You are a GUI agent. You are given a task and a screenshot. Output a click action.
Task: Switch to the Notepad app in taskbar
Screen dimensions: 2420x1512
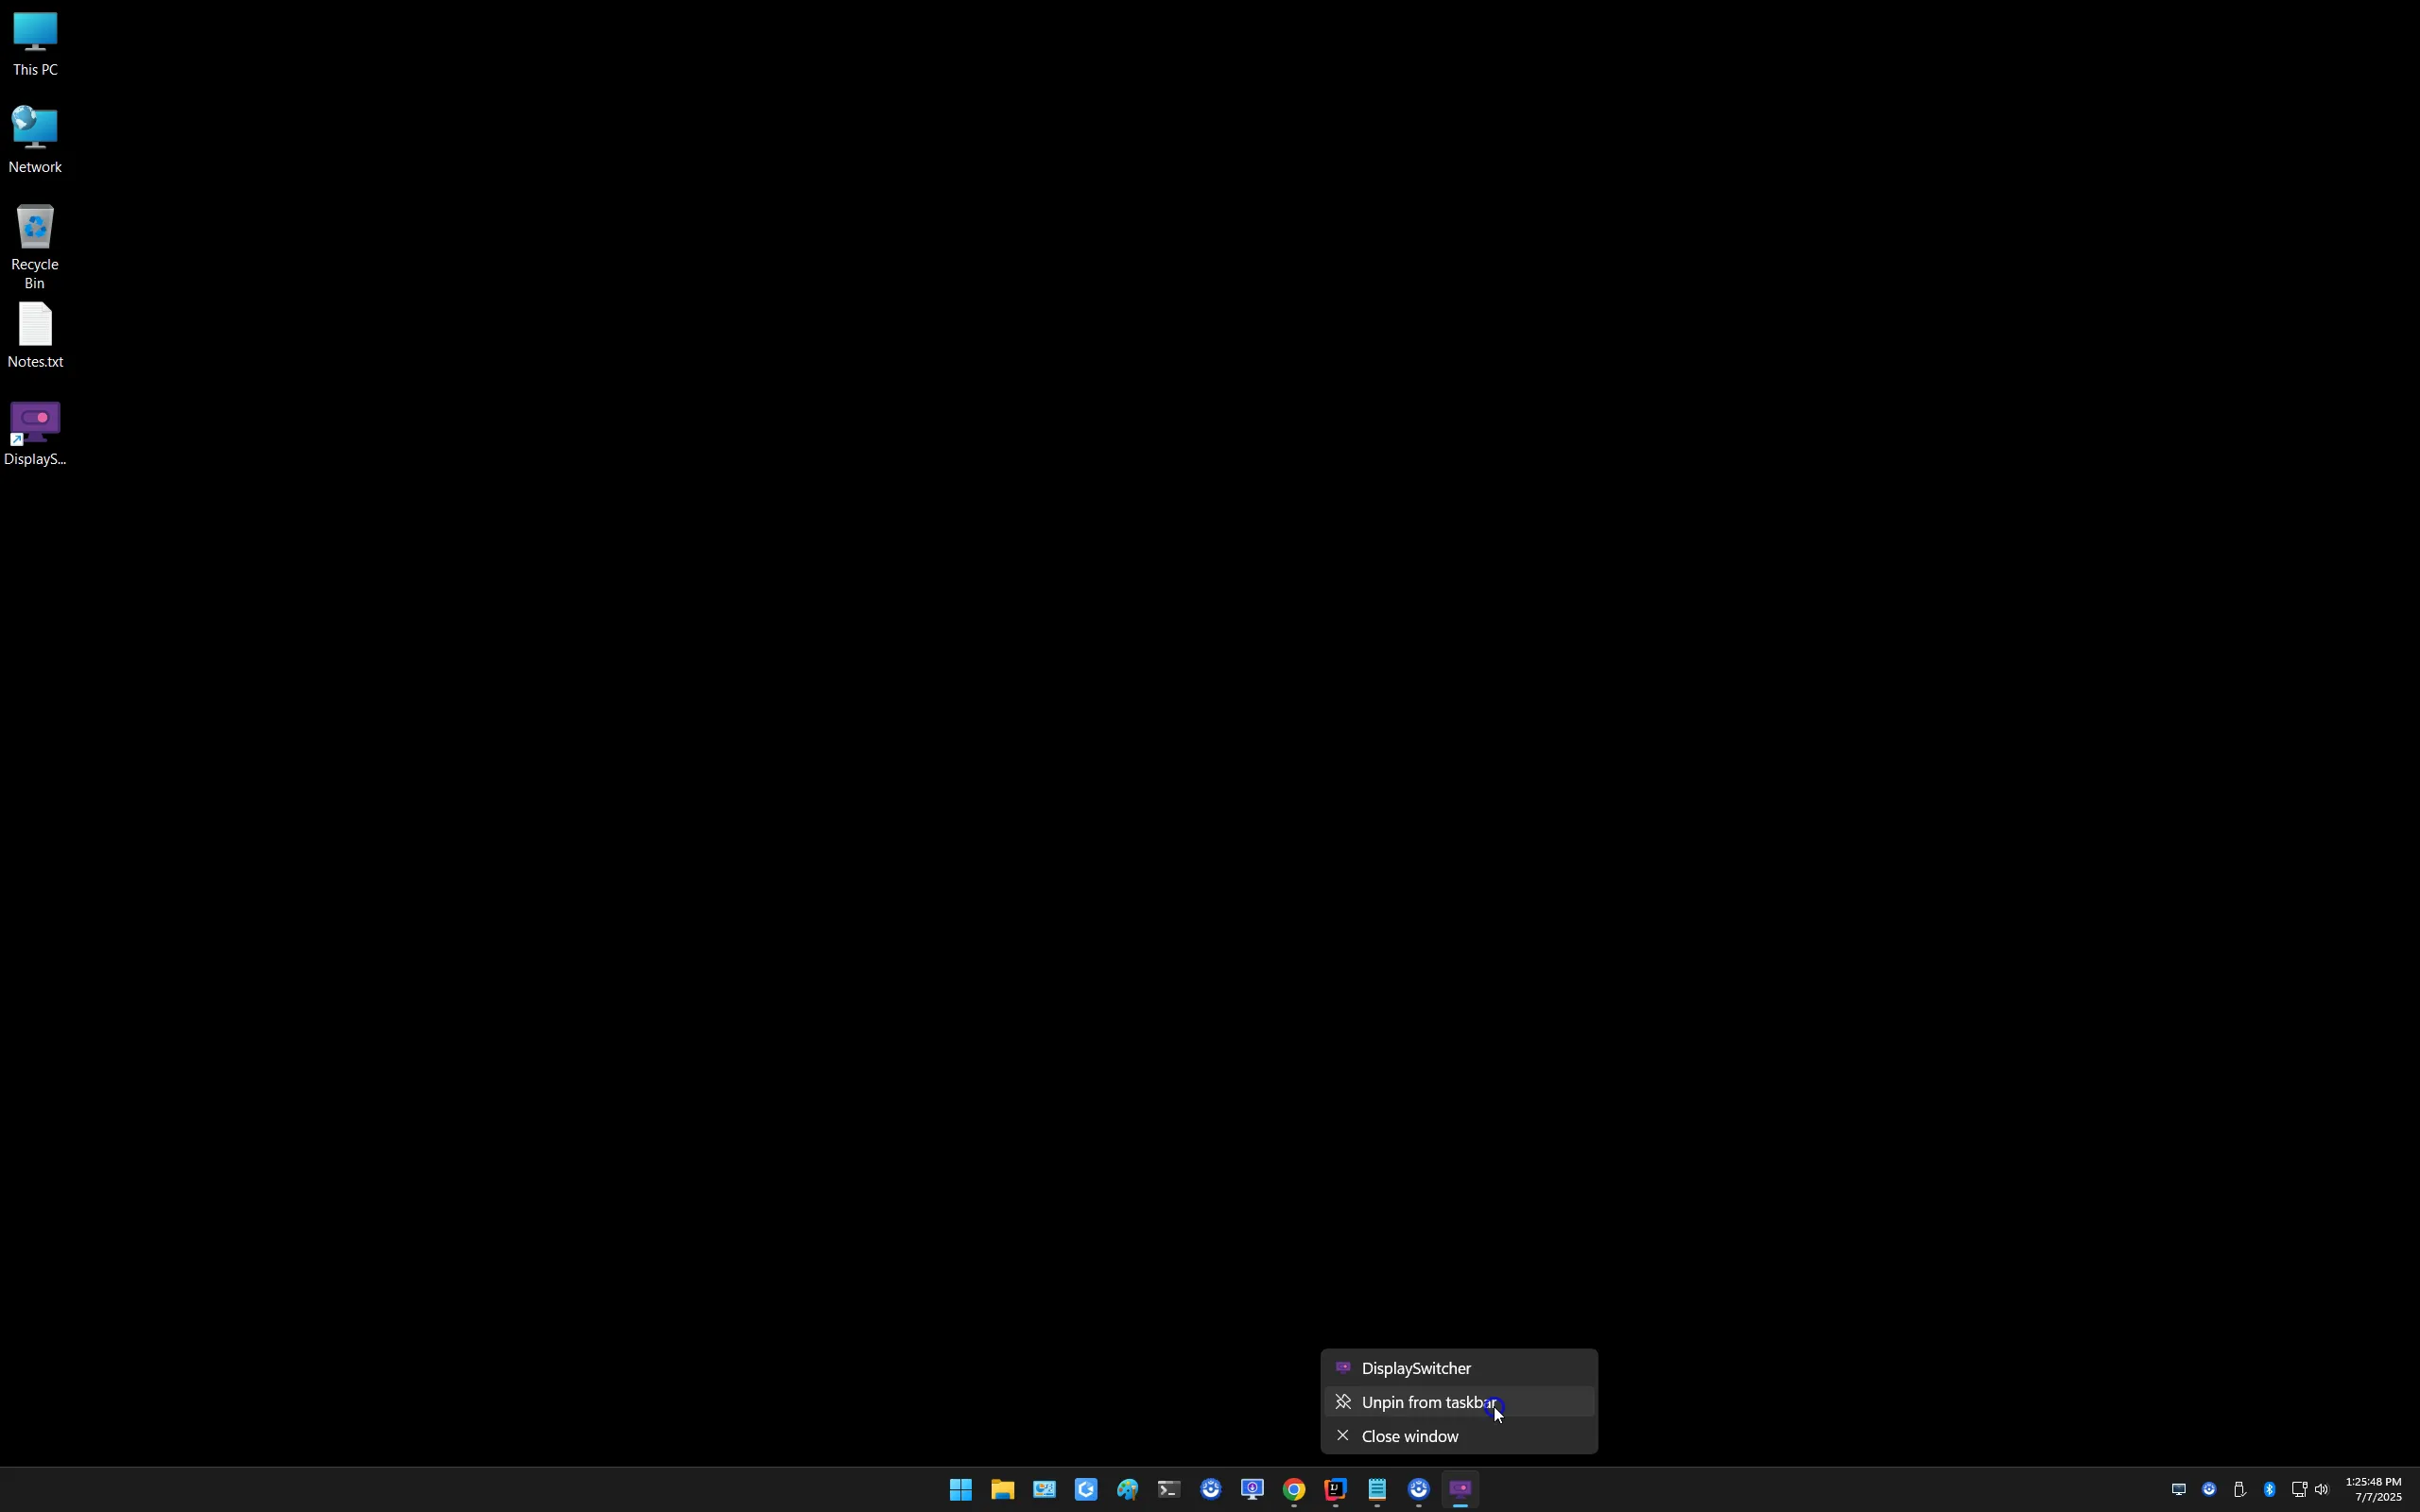pos(1377,1490)
